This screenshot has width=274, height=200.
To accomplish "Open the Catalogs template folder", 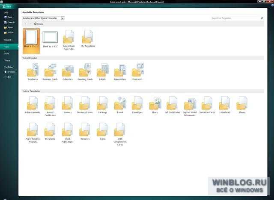I will [102, 105].
